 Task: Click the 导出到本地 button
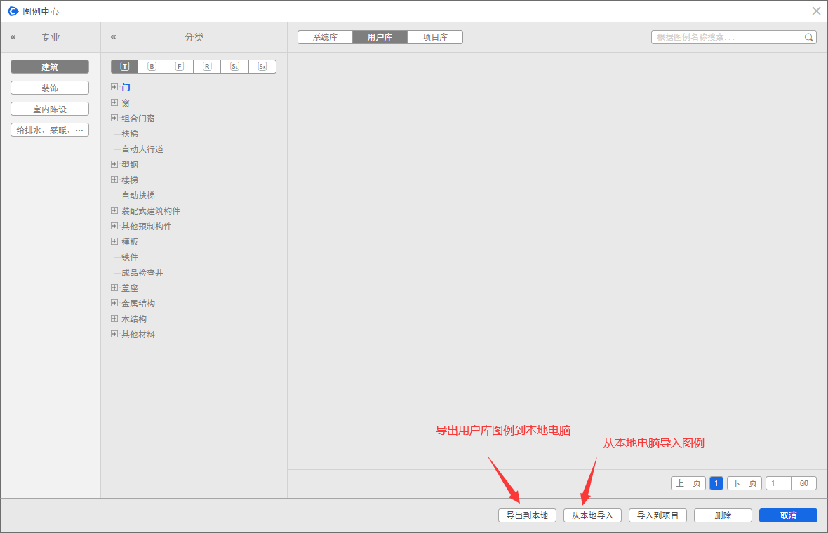pyautogui.click(x=527, y=515)
